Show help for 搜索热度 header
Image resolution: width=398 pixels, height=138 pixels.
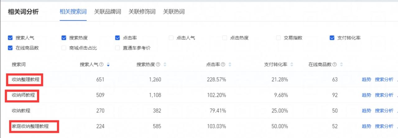(158, 65)
